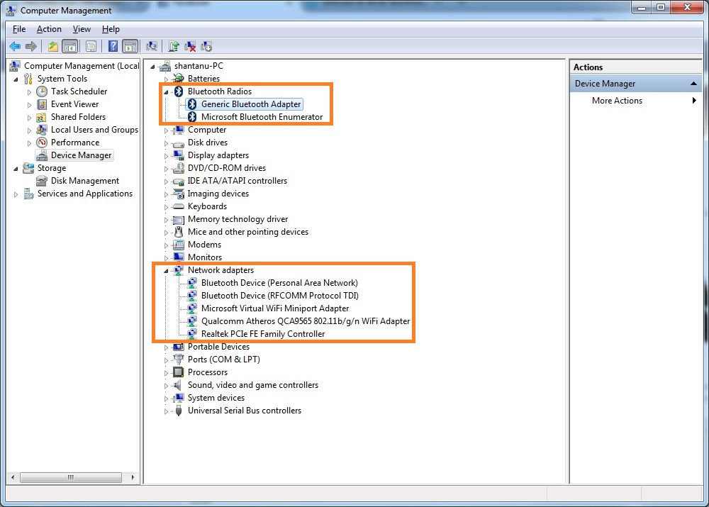Click the Uninstall device toolbar icon

[190, 46]
